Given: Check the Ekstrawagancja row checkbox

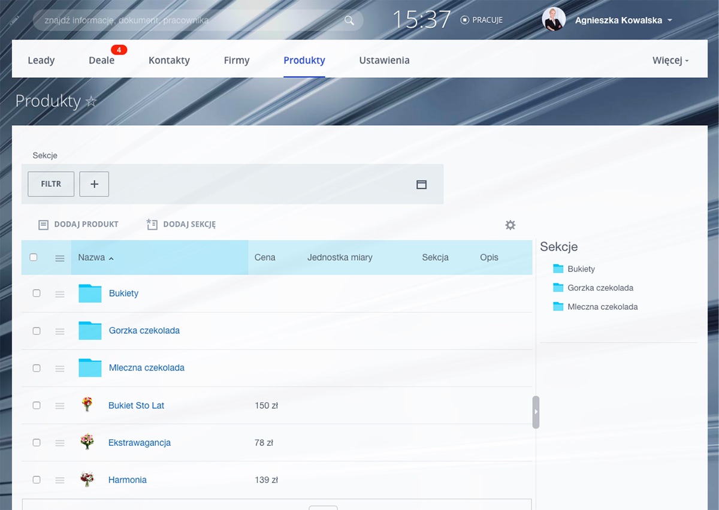Looking at the screenshot, I should (37, 443).
